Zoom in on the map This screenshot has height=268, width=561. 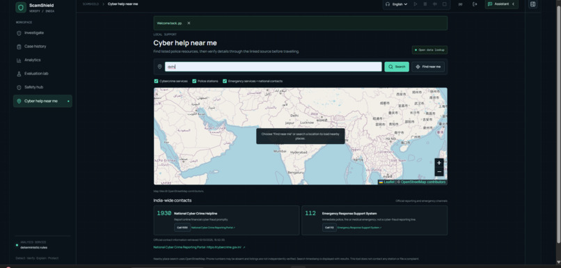[439, 163]
